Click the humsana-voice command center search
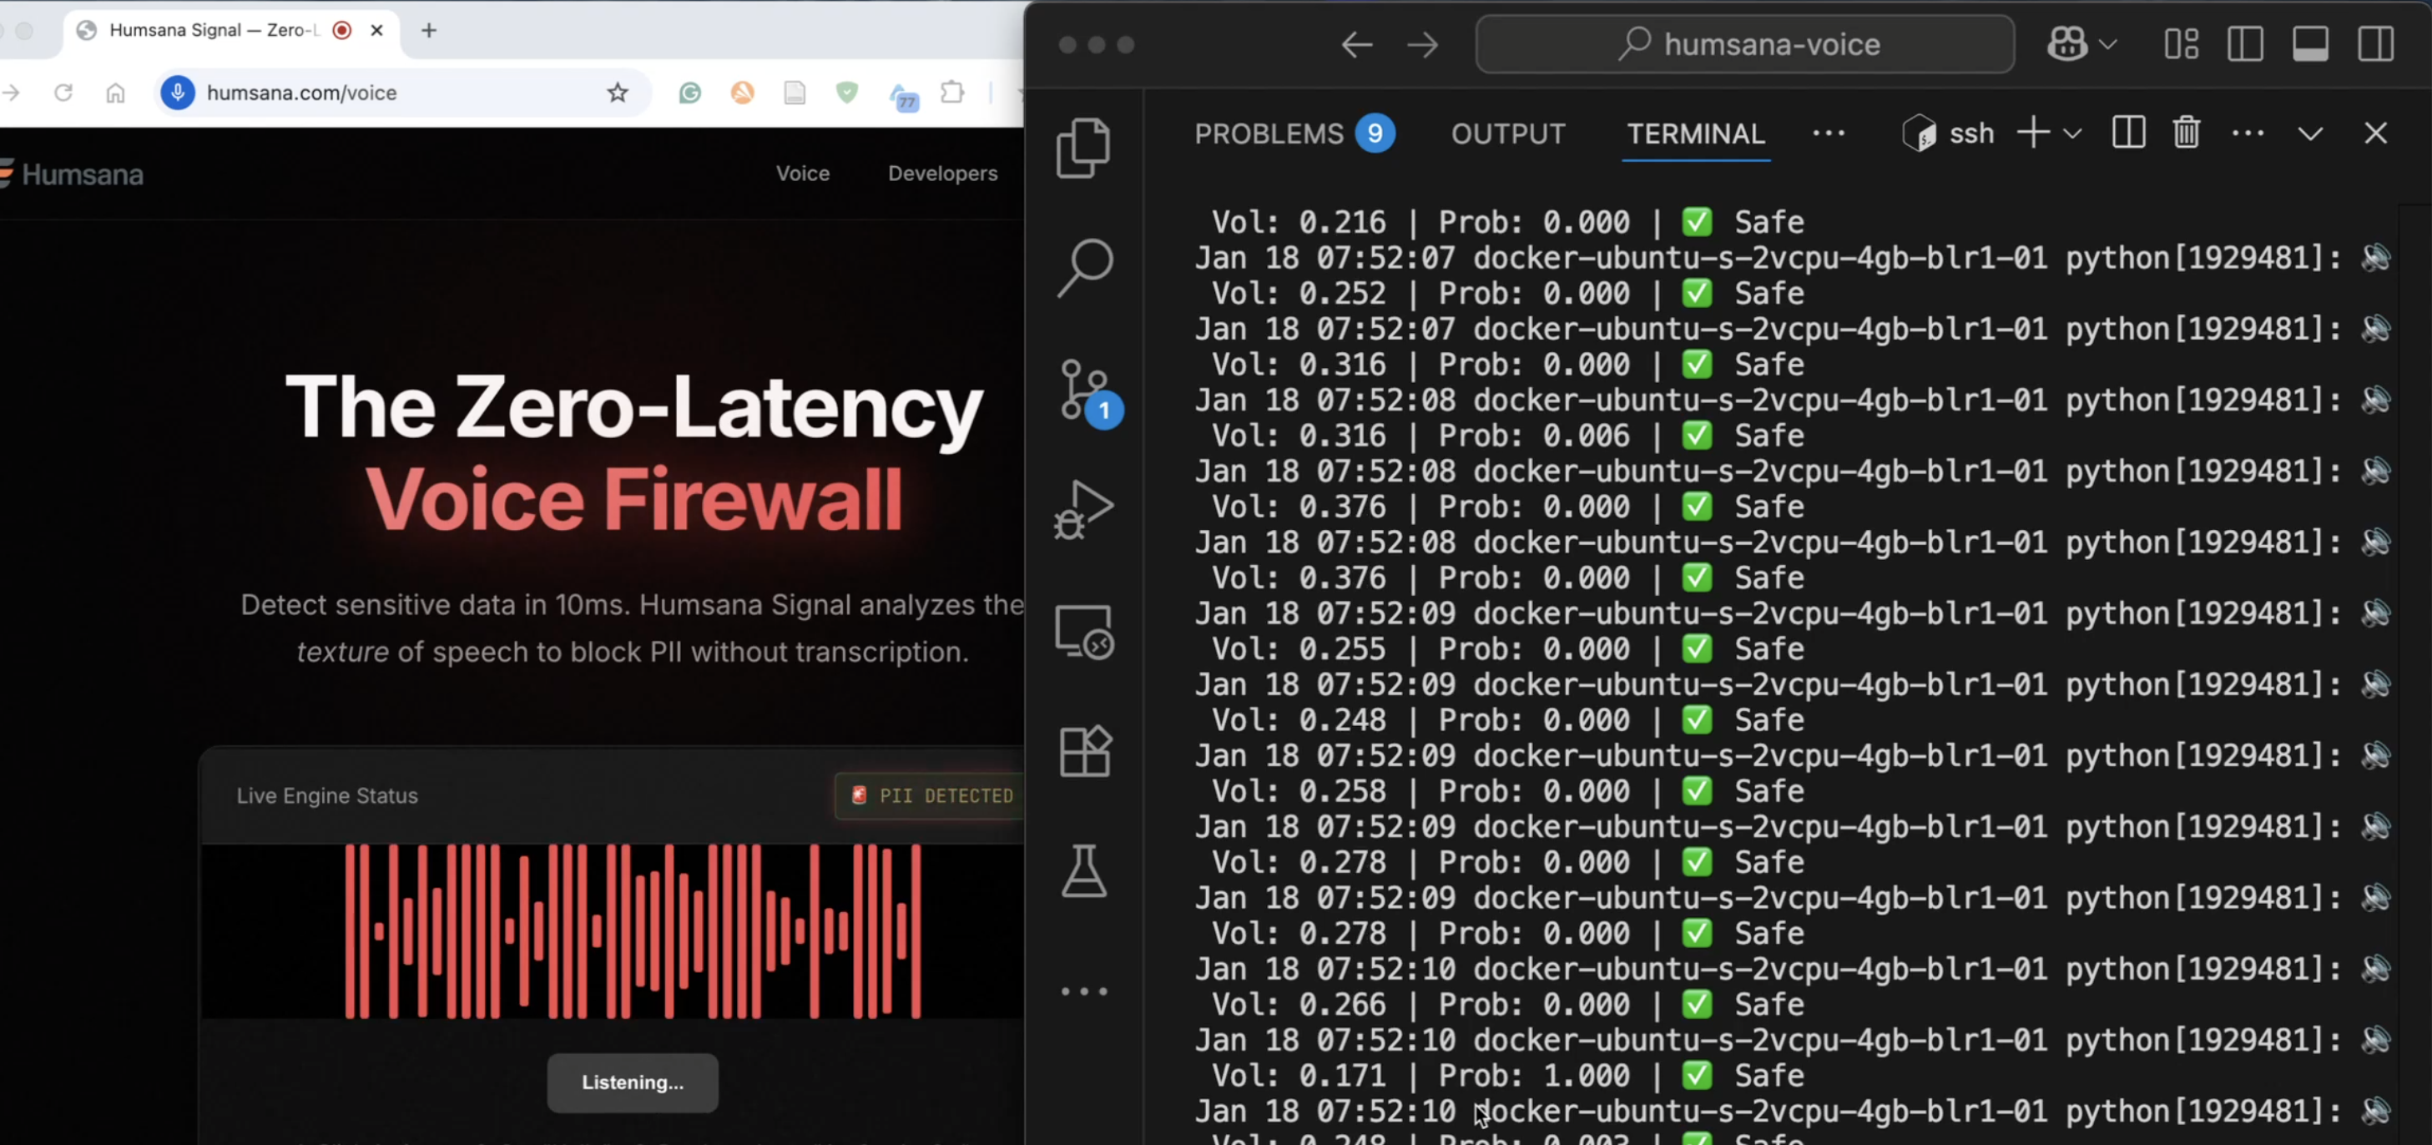 pos(1744,44)
